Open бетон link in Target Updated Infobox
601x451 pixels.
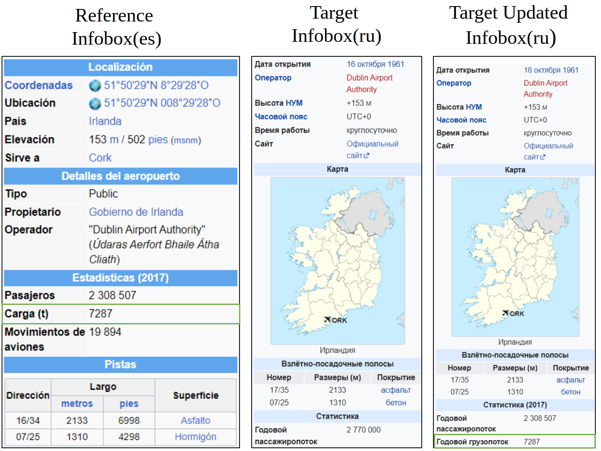coord(571,392)
